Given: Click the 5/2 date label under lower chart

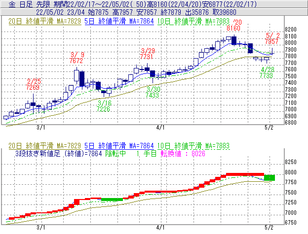Looking at the screenshot, I should (x=269, y=228).
